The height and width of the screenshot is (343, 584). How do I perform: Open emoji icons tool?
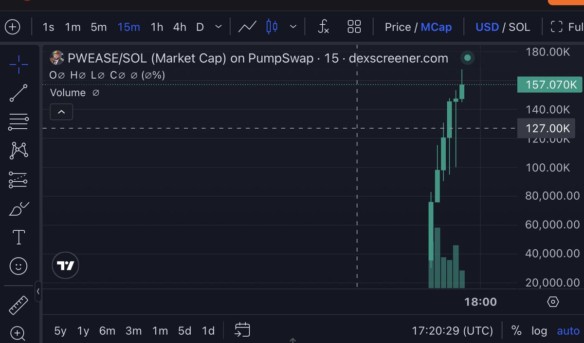click(x=18, y=266)
